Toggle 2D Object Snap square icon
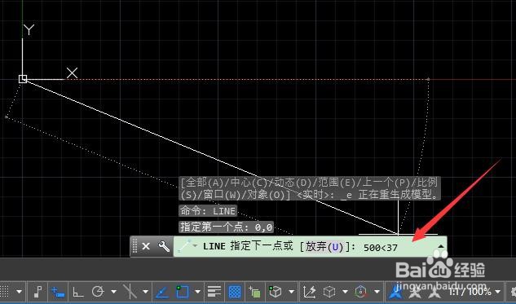Screen dimensions: 516x304 183,292
